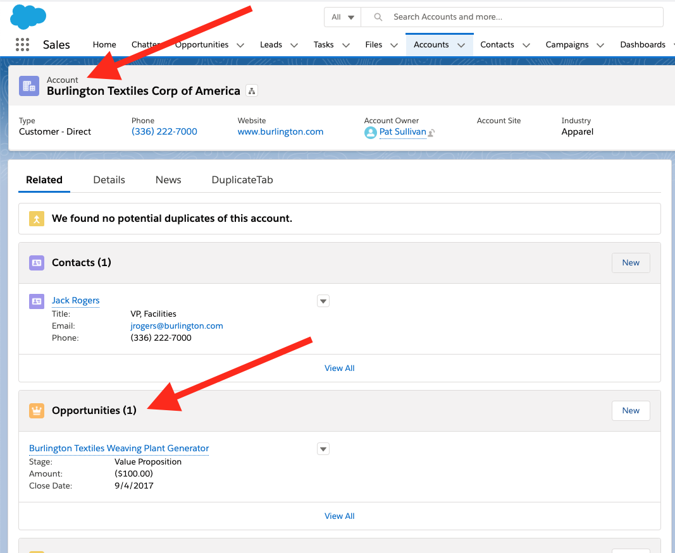Switch to the Details tab
The height and width of the screenshot is (553, 675).
[x=108, y=179]
